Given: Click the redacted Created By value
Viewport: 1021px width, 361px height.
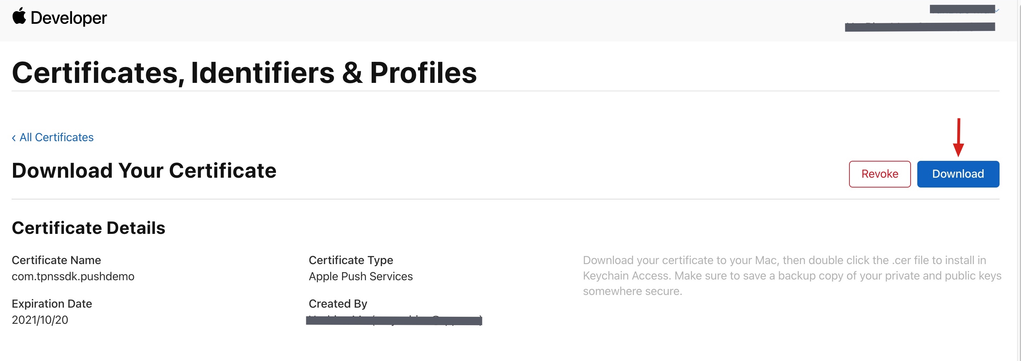Looking at the screenshot, I should click(x=394, y=320).
